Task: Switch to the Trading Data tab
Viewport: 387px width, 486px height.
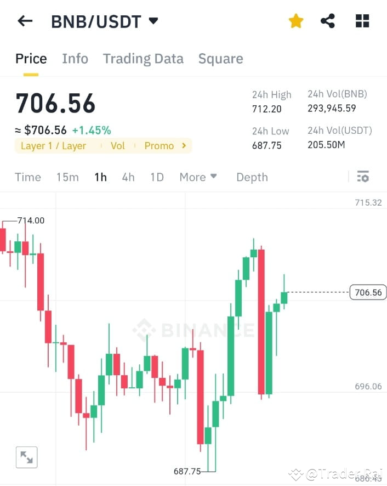Action: [x=143, y=59]
